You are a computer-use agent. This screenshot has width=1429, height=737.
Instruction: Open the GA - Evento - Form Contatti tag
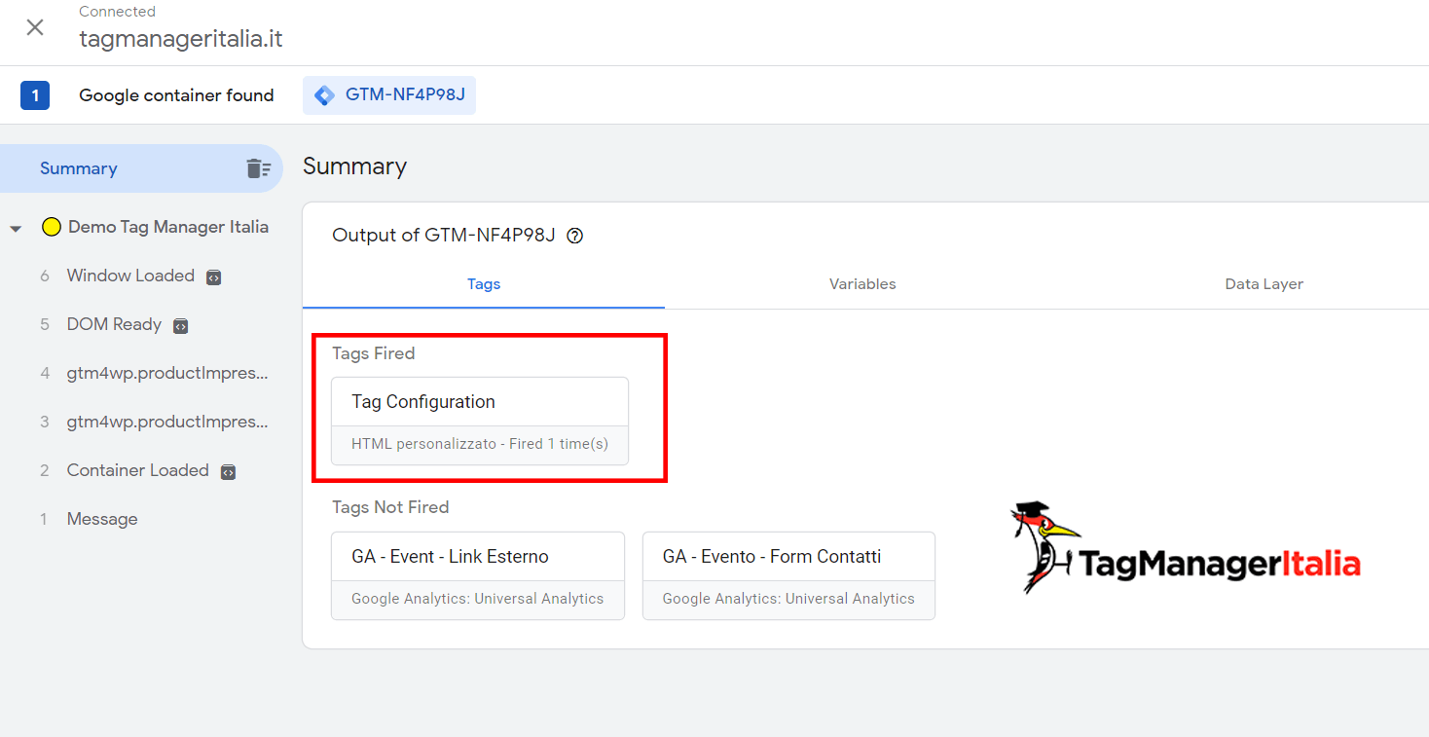tap(788, 575)
